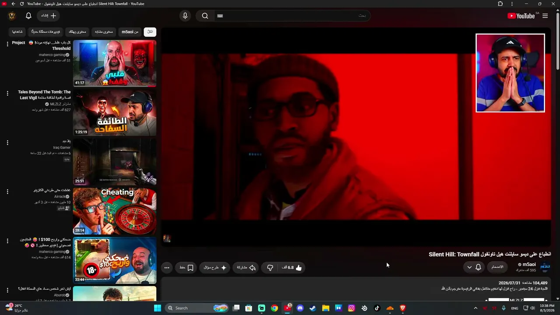Image resolution: width=560 pixels, height=315 pixels.
Task: Click the Create (إنشاء) button
Action: 49,16
